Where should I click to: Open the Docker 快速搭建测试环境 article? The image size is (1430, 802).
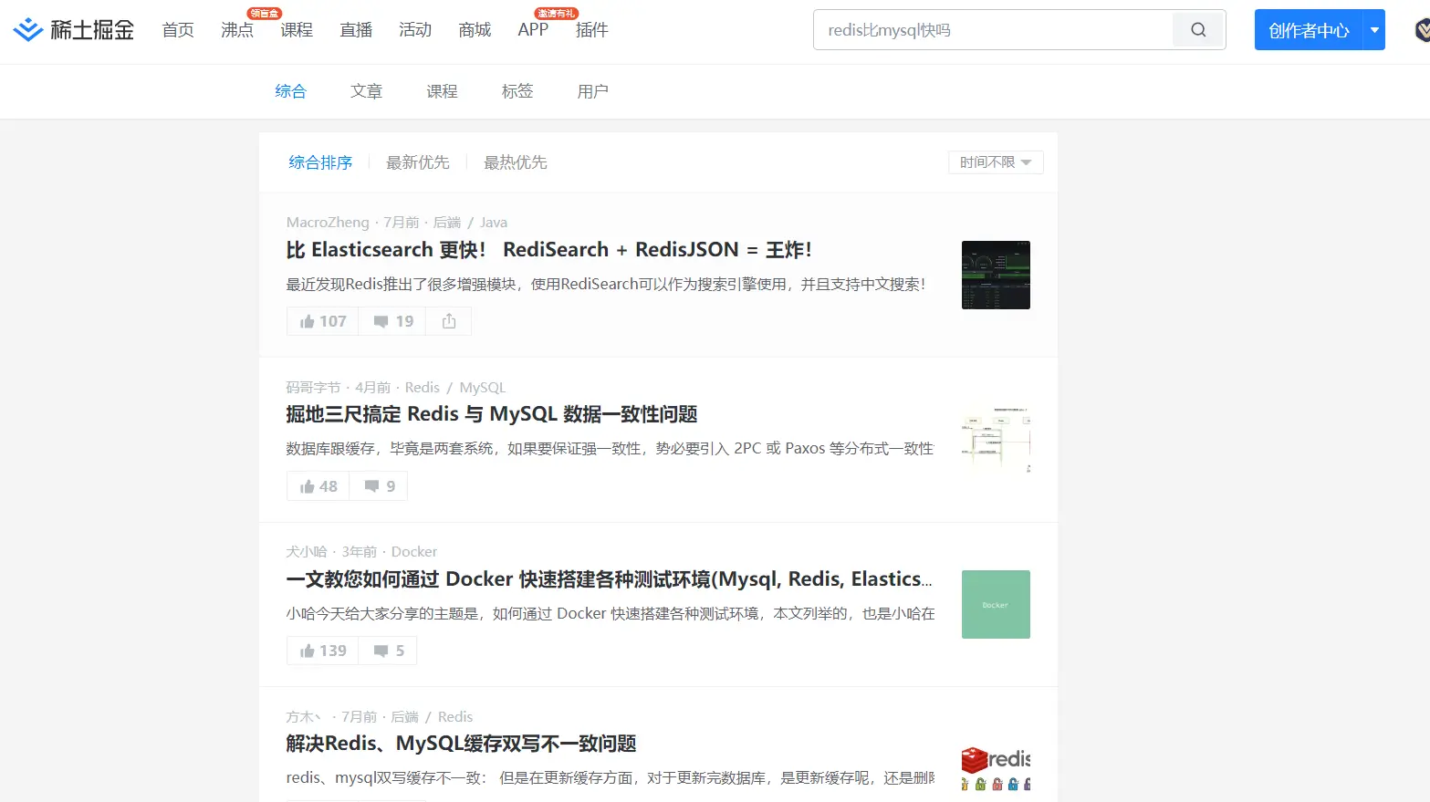(609, 579)
